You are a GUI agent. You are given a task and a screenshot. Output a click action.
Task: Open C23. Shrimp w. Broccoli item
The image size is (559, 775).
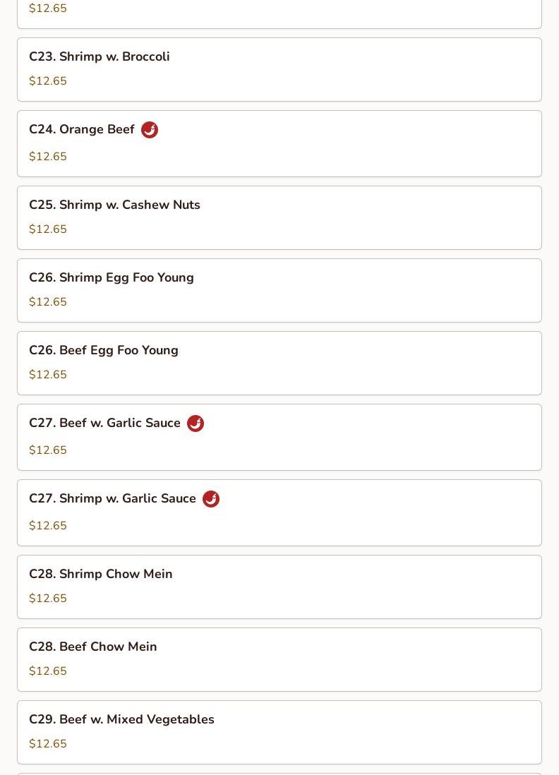pyautogui.click(x=100, y=56)
